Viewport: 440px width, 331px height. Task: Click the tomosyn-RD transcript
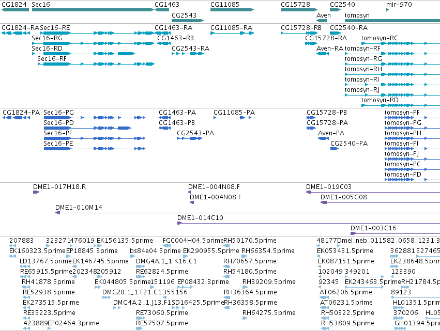(x=401, y=106)
